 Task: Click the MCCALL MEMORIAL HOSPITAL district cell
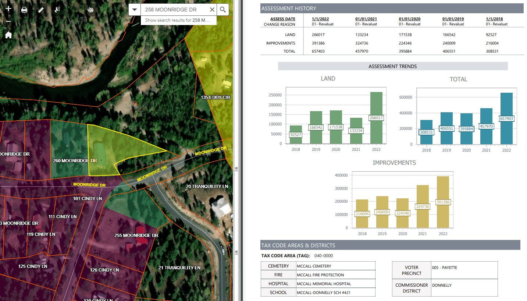click(x=336, y=284)
